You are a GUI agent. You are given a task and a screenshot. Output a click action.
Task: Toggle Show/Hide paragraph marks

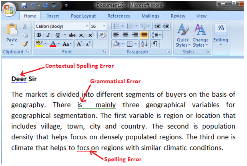[x=155, y=44]
